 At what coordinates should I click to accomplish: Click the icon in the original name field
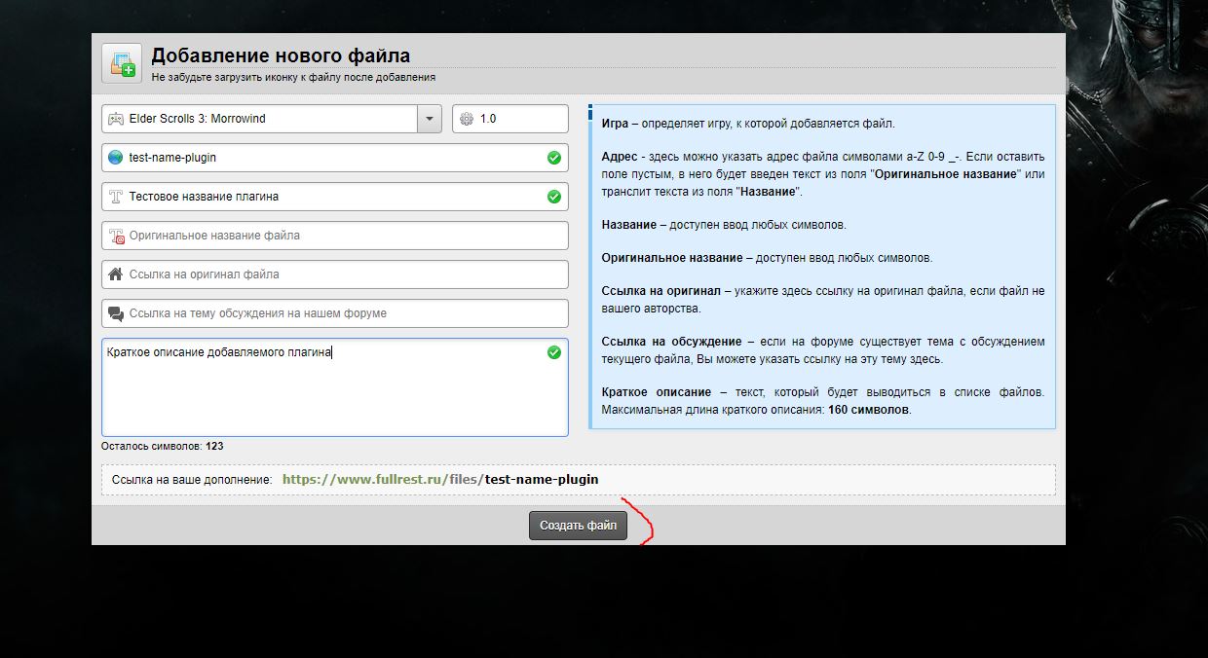[115, 236]
